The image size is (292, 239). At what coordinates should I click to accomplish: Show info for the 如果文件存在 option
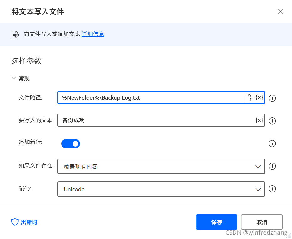pyautogui.click(x=272, y=166)
